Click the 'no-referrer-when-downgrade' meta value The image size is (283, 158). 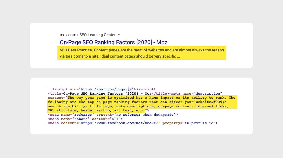coord(145,115)
